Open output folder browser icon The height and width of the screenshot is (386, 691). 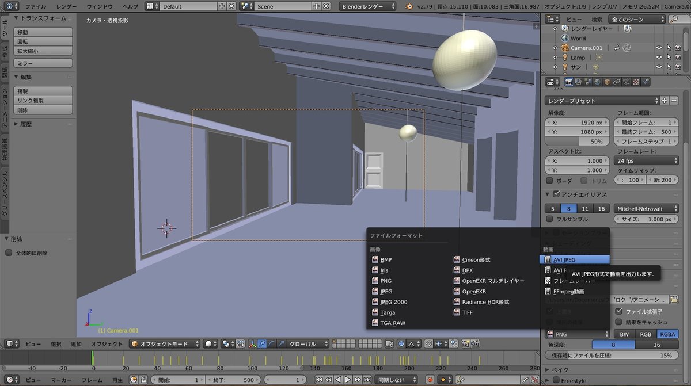[674, 299]
